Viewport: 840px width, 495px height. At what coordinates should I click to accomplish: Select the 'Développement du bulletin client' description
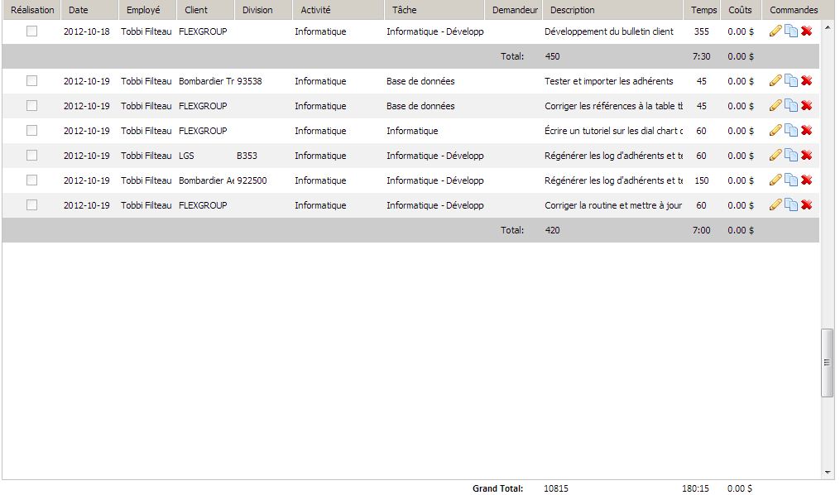pyautogui.click(x=608, y=31)
